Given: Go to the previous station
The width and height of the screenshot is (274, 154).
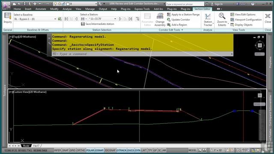Looking at the screenshot, I should coord(76,19).
